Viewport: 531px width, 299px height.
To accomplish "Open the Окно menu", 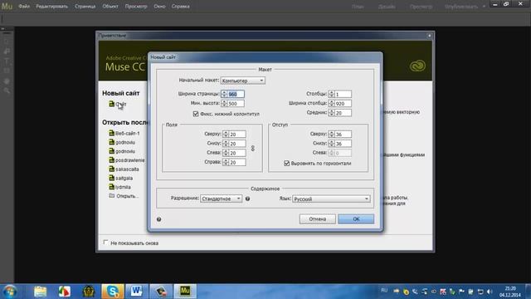I will tap(159, 6).
